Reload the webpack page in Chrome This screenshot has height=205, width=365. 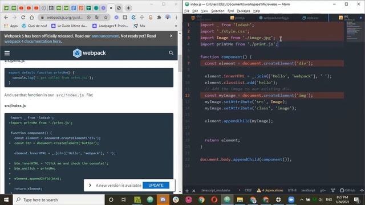(23, 18)
